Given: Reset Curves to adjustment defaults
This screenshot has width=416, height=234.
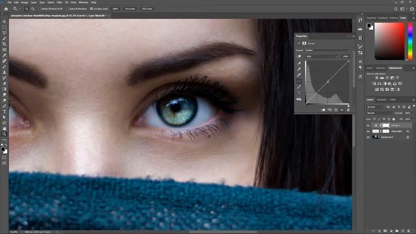Looking at the screenshot, I should (x=336, y=110).
